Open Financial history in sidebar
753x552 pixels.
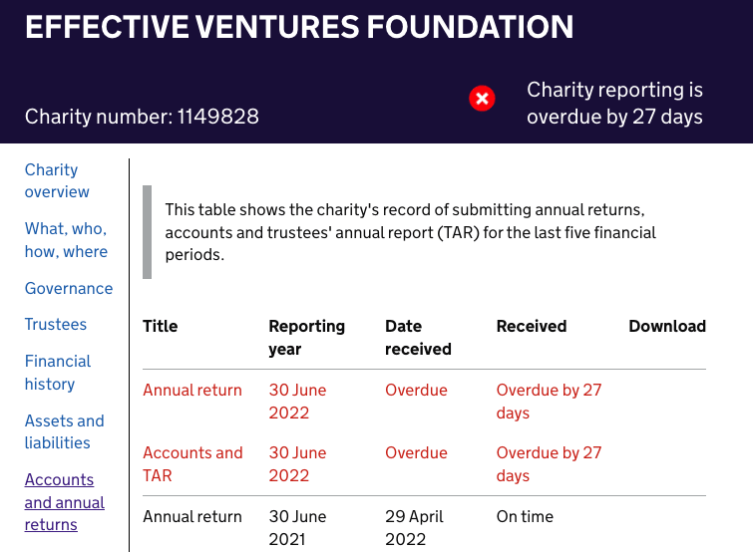pos(58,373)
